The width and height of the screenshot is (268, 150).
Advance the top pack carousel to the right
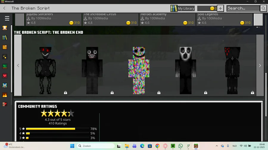258,19
